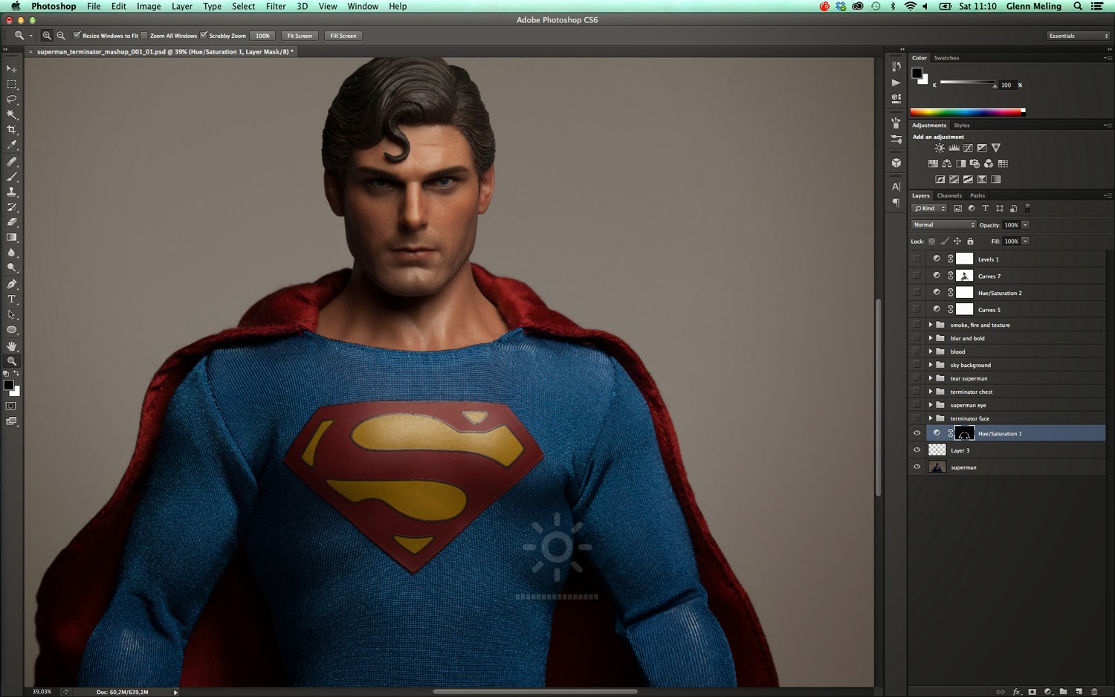Image resolution: width=1115 pixels, height=697 pixels.
Task: Add a Brightness/Contrast adjustment
Action: point(940,148)
